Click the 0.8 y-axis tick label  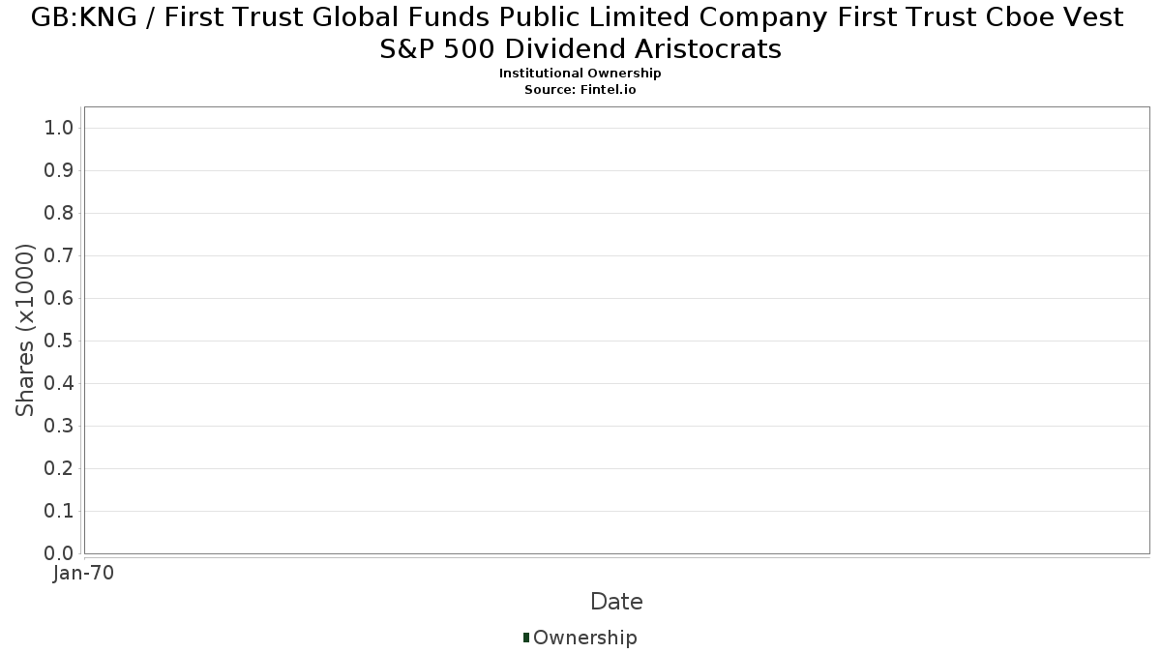click(59, 214)
